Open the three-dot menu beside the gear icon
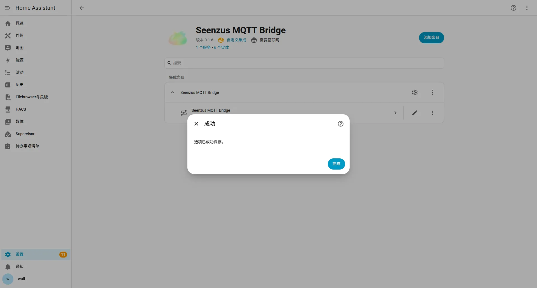This screenshot has width=537, height=288. (432, 92)
